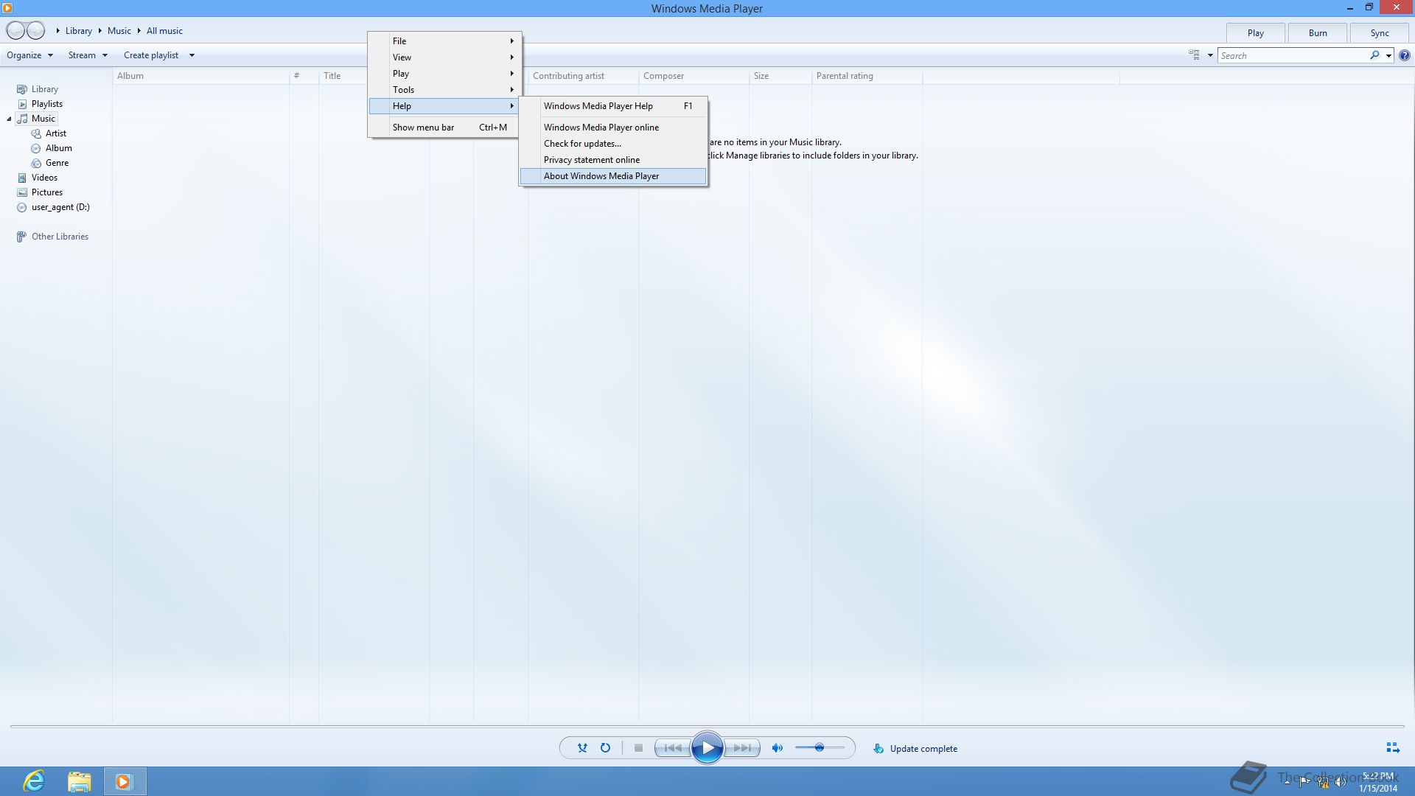1415x796 pixels.
Task: Click the taskbar clock showing 1/15/2014
Action: click(1378, 782)
